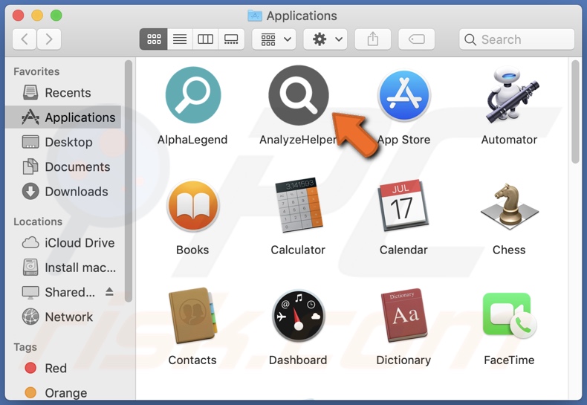Screen dimensions: 587x405
Task: Open the Contacts app icon
Action: tap(192, 315)
